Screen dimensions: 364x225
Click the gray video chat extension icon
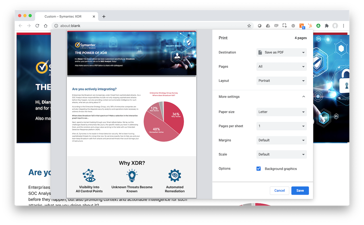276,26
